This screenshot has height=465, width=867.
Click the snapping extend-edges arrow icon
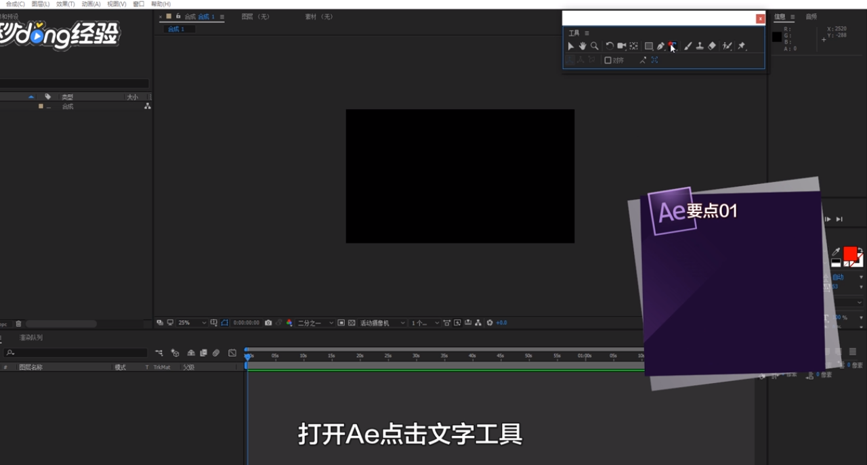click(642, 60)
